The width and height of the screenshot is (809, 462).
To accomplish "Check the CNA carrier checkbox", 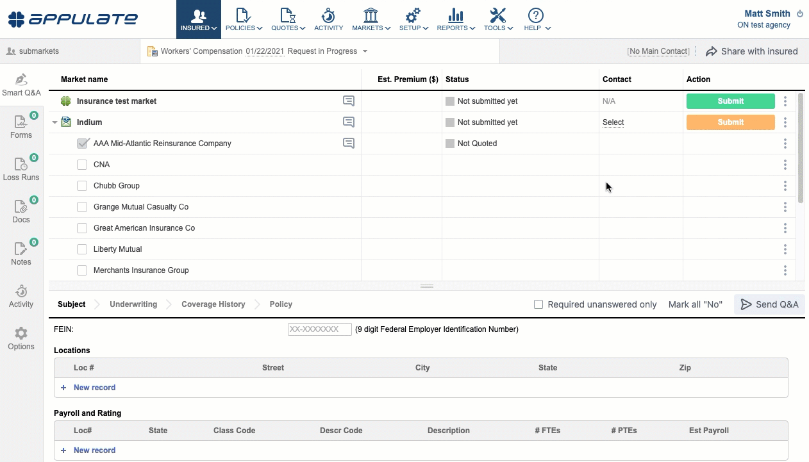I will click(x=82, y=165).
